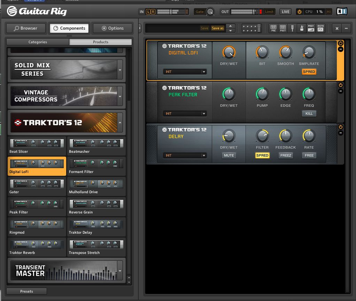Click the Save as button
This screenshot has width=356, height=301.
tap(217, 28)
